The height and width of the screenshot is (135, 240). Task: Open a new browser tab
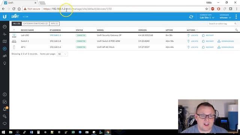point(42,3)
